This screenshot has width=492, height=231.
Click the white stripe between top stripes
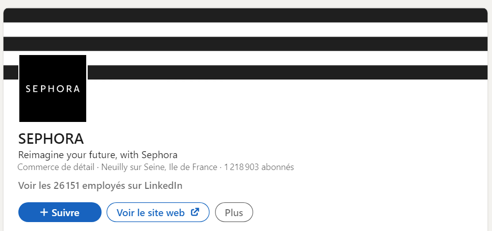(245, 30)
